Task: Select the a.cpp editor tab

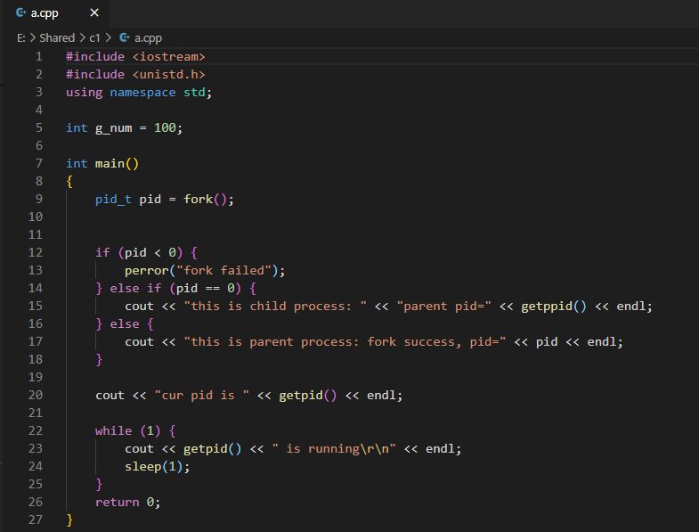Action: pos(56,13)
